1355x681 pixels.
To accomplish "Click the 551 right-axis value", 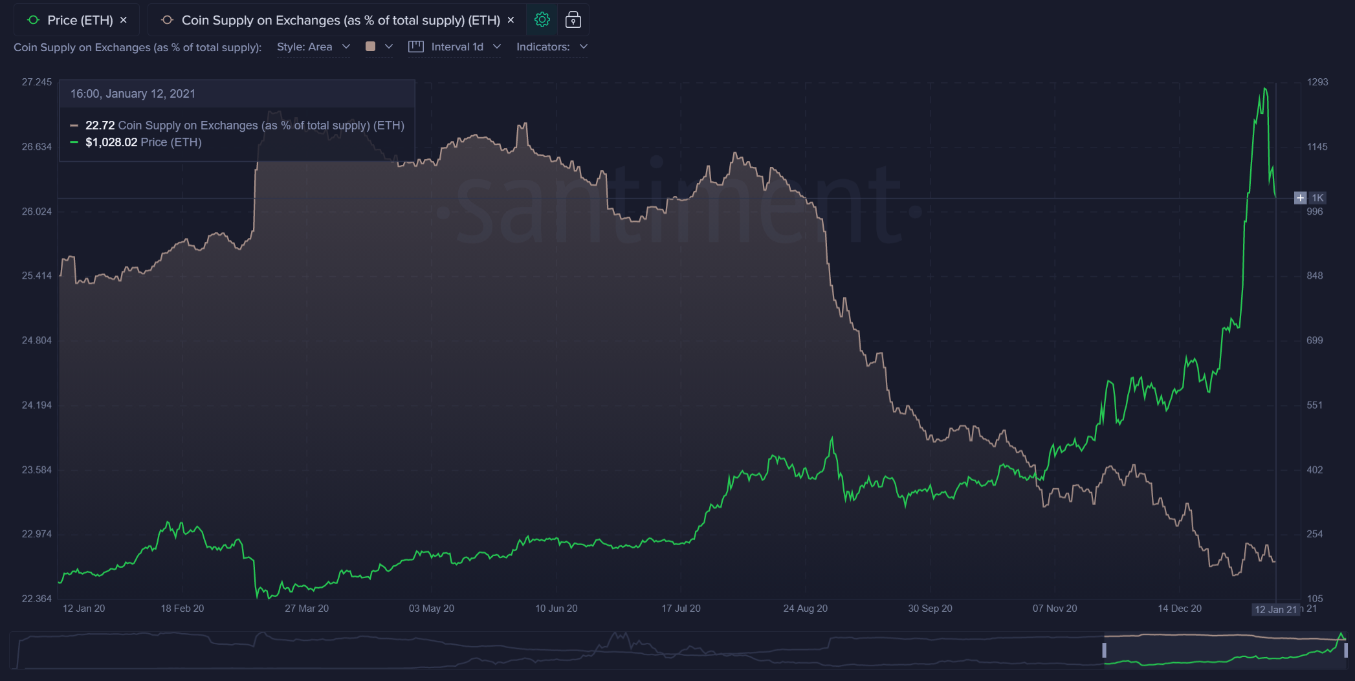I will [1315, 405].
